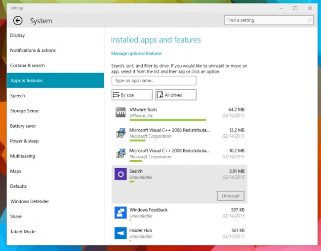Click the VMware, Inc. publisher text

click(x=141, y=116)
